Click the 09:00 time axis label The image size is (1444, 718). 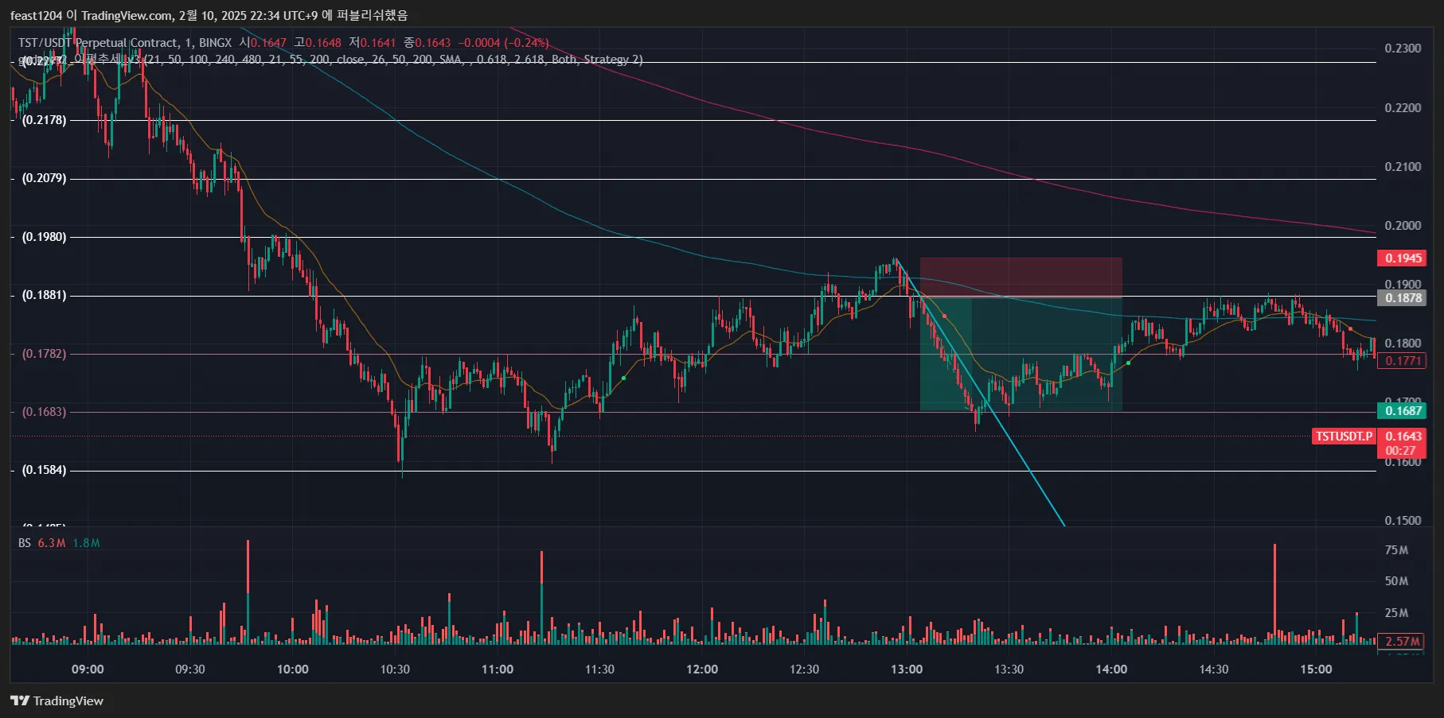point(88,669)
